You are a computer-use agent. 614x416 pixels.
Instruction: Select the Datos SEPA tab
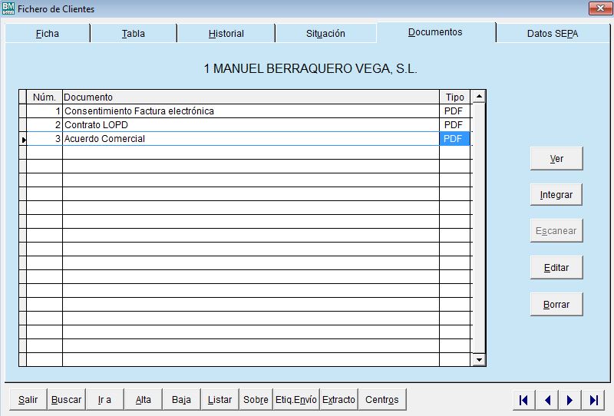pyautogui.click(x=552, y=34)
